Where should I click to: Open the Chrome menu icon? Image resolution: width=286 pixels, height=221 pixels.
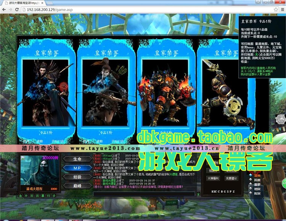[x=282, y=10]
